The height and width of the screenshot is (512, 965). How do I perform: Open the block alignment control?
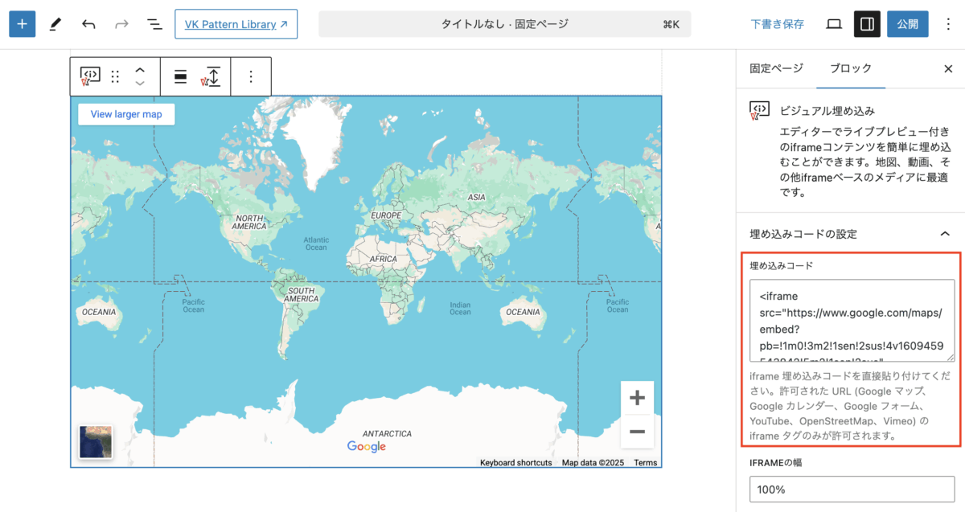181,76
